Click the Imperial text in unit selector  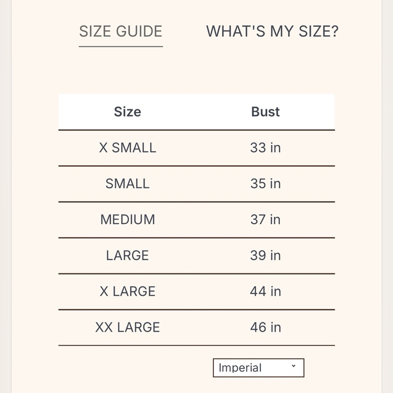tap(240, 368)
